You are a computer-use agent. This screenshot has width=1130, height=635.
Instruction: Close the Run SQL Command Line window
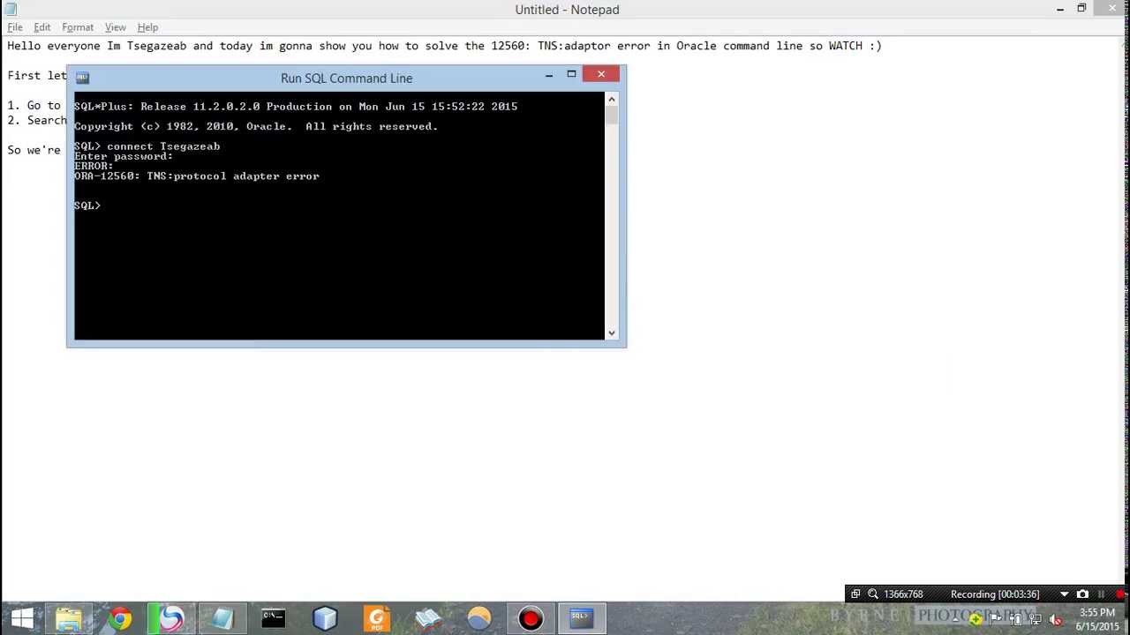click(601, 74)
